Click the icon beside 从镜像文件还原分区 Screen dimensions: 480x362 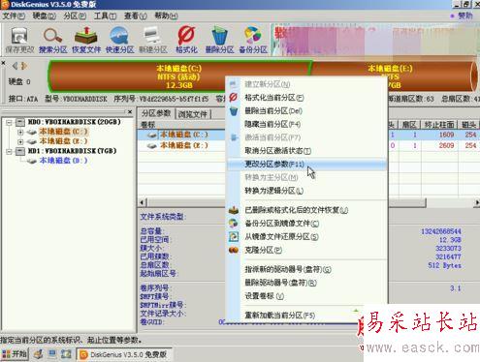click(x=234, y=236)
